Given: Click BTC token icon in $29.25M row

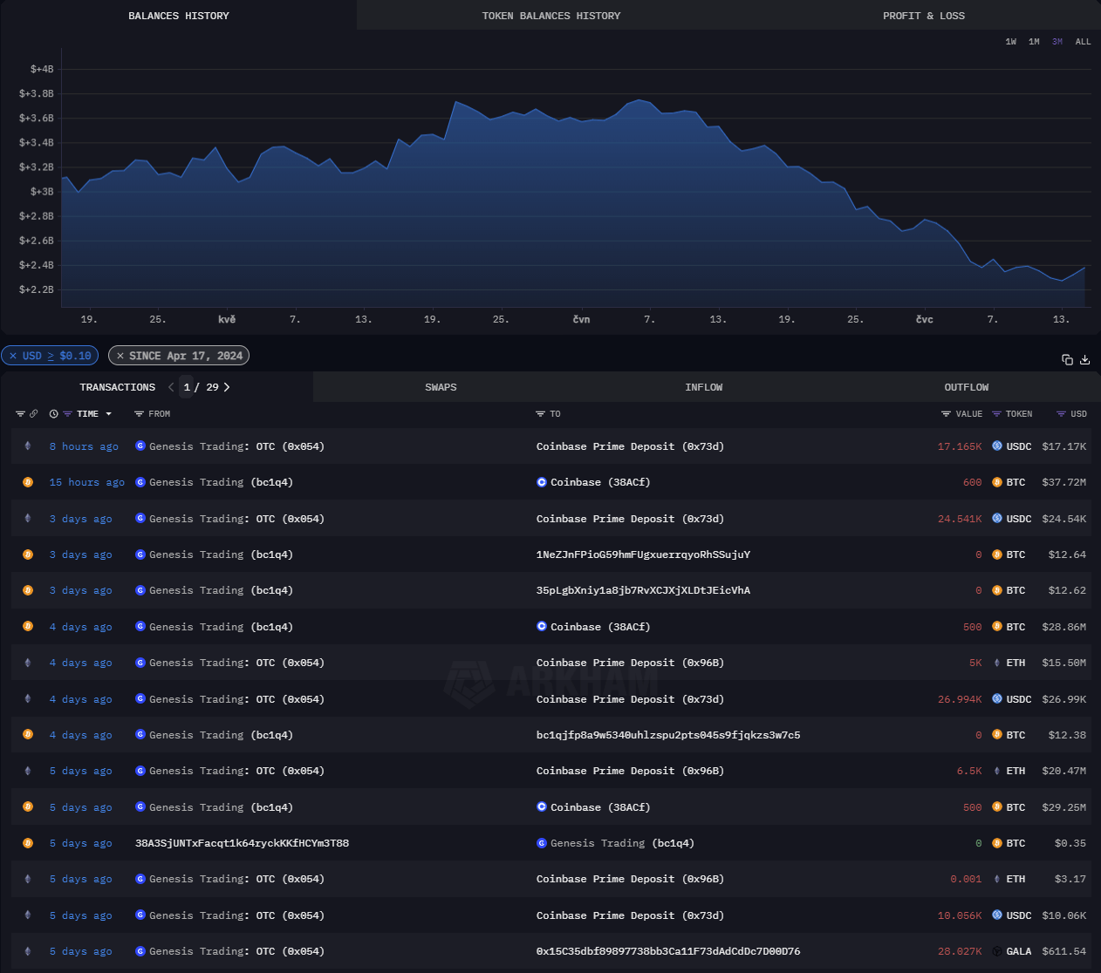Looking at the screenshot, I should tap(997, 807).
